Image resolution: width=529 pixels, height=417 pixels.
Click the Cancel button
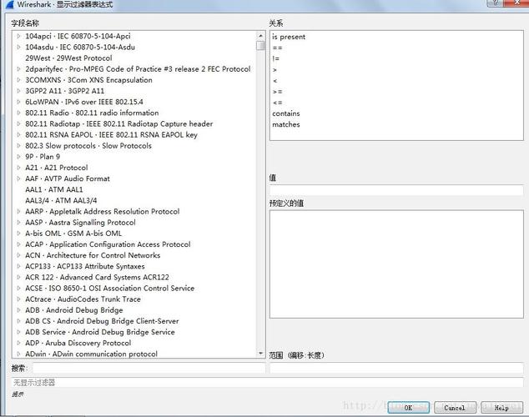click(455, 408)
